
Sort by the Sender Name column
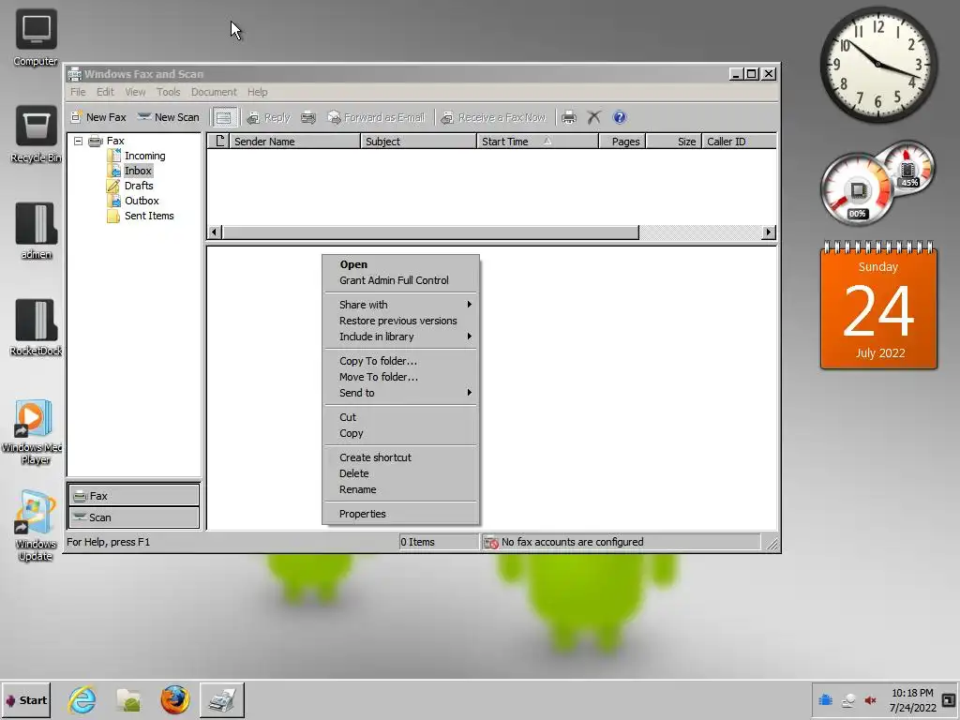pos(294,142)
